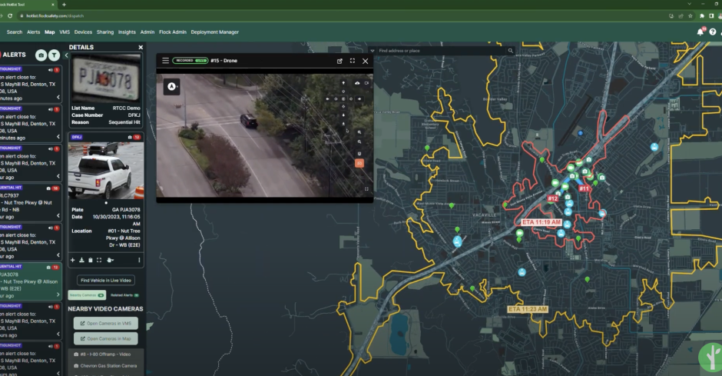The image size is (722, 376).
Task: Click the ETA 11:19 AM map label
Action: pos(541,222)
